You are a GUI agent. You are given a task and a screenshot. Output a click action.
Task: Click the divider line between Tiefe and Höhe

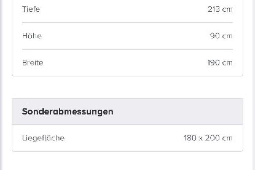click(127, 23)
